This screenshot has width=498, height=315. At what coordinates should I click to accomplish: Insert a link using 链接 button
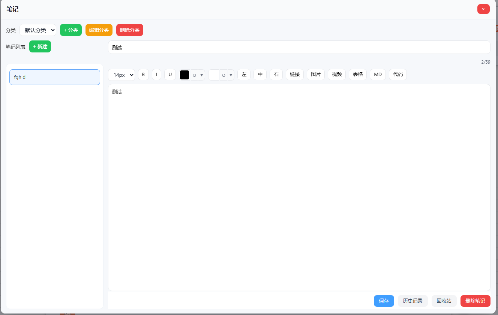pos(295,75)
